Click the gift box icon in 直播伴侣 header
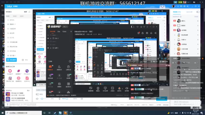205x115 pixels. pos(139,33)
